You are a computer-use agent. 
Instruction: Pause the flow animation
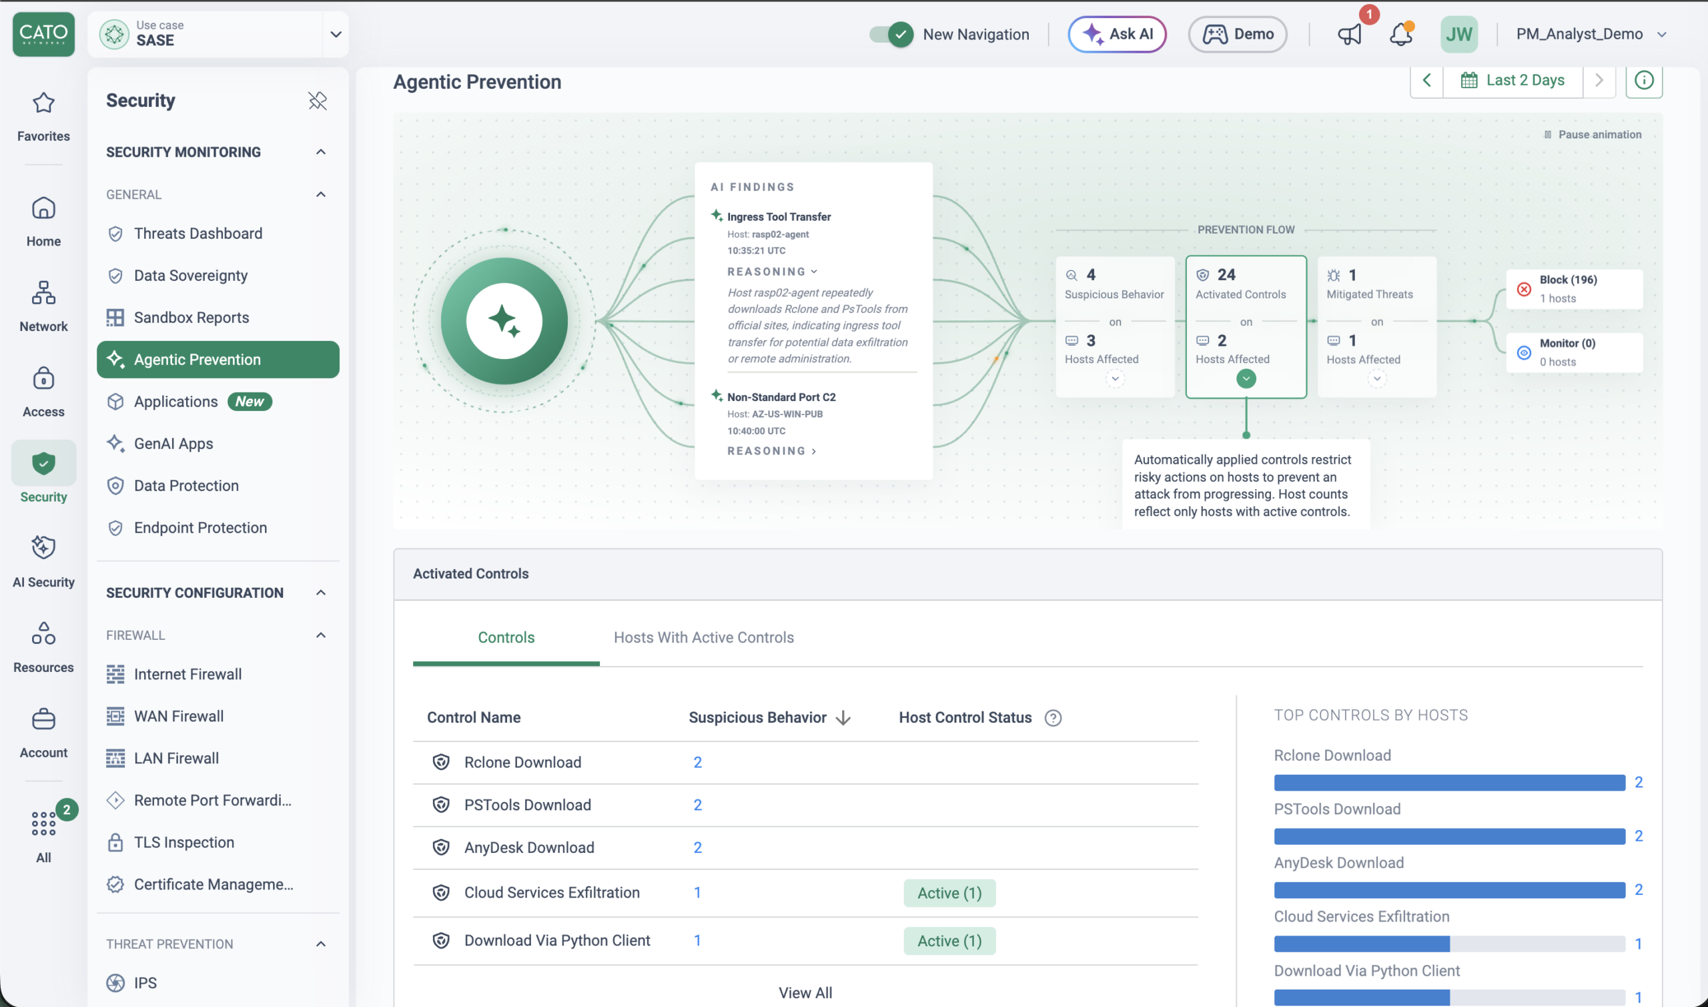point(1592,134)
